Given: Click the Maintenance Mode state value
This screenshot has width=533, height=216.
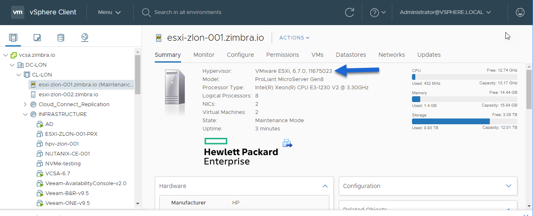Looking at the screenshot, I should (279, 121).
